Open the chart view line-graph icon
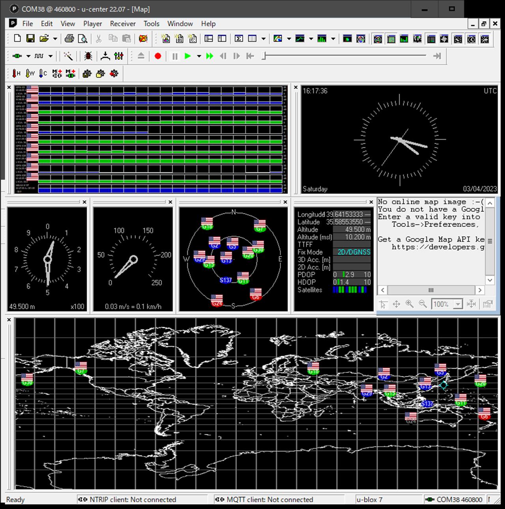Image resolution: width=505 pixels, height=509 pixels. tap(300, 38)
